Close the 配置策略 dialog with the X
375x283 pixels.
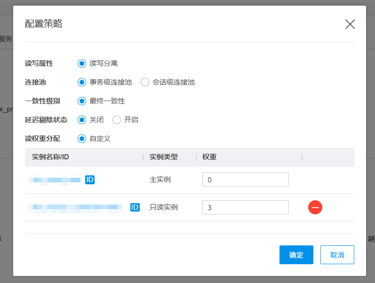pyautogui.click(x=350, y=24)
